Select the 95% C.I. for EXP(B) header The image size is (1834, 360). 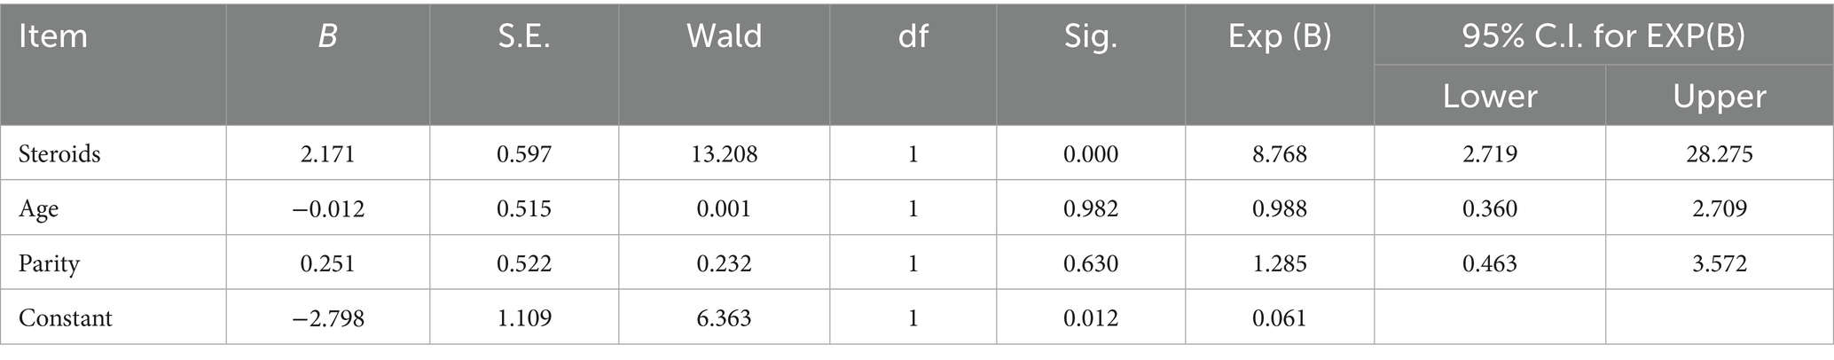click(x=1603, y=37)
